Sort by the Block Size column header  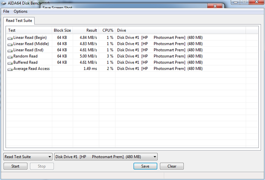[x=62, y=31]
